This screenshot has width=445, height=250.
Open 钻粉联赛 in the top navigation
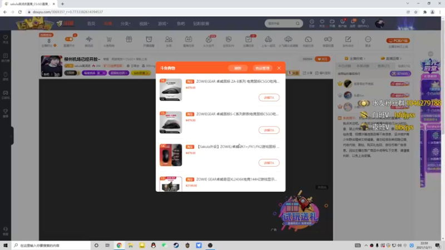[x=201, y=23]
